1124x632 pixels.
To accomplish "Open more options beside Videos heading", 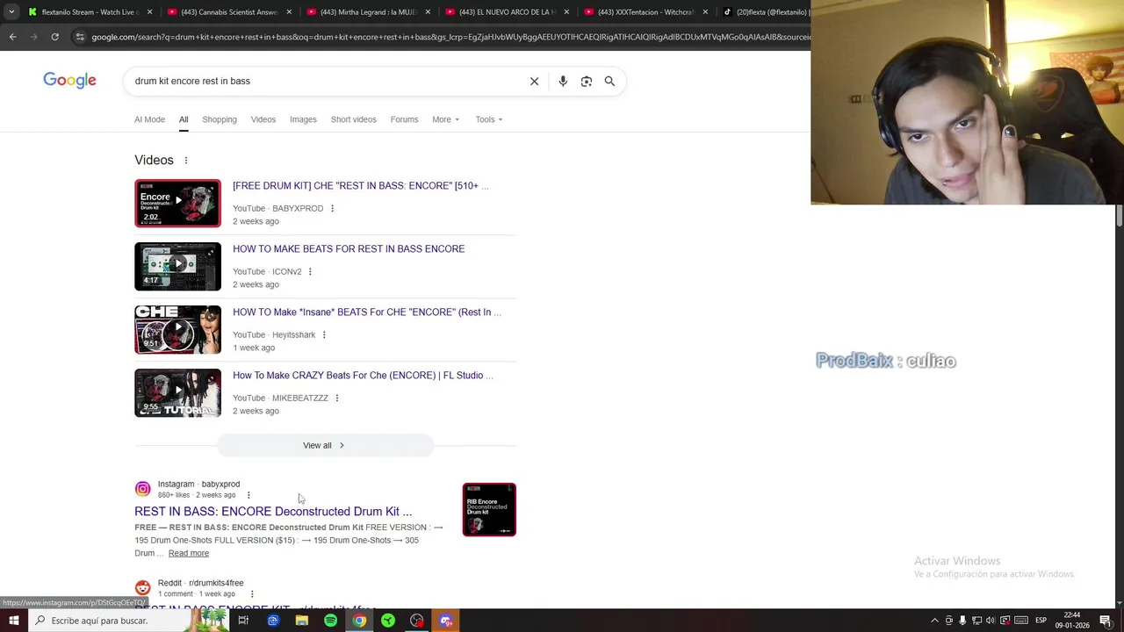I will pos(186,160).
